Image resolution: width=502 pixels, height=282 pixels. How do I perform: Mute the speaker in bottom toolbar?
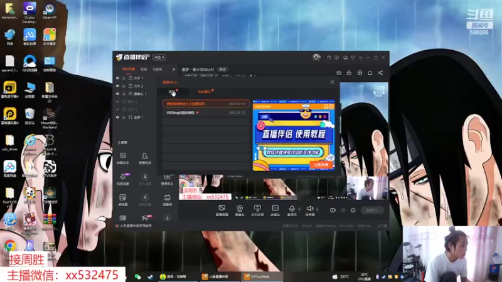(x=309, y=211)
